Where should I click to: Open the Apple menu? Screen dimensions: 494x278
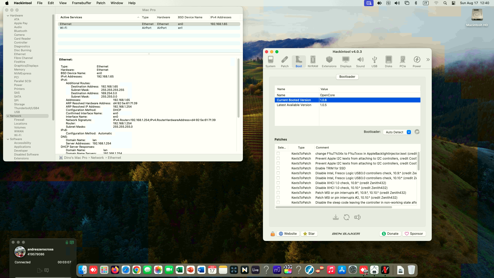(7, 3)
